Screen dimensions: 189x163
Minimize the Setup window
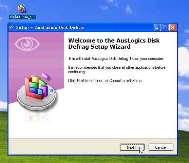(x=157, y=28)
